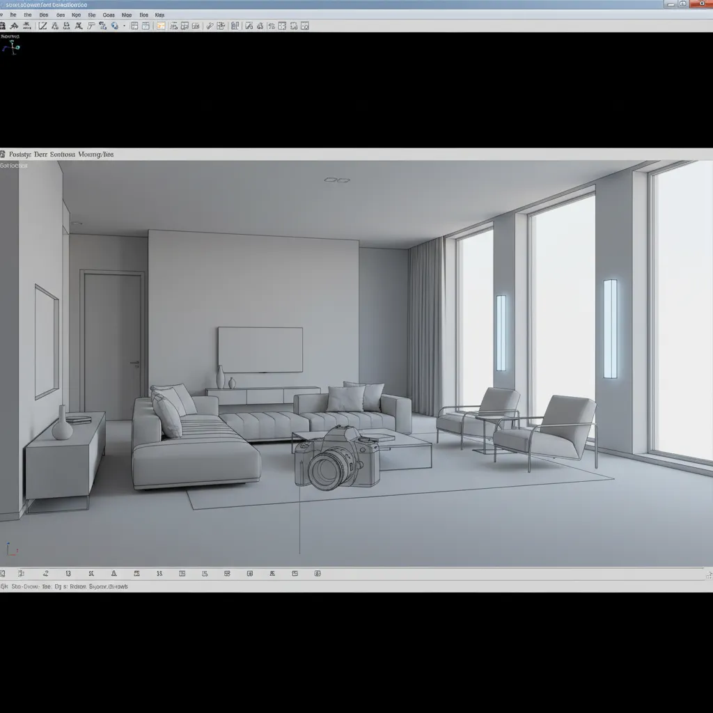Open the "Kkjs" menu

159,15
